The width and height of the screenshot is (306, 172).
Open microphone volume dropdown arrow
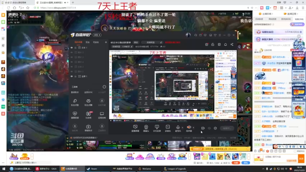[182, 128]
